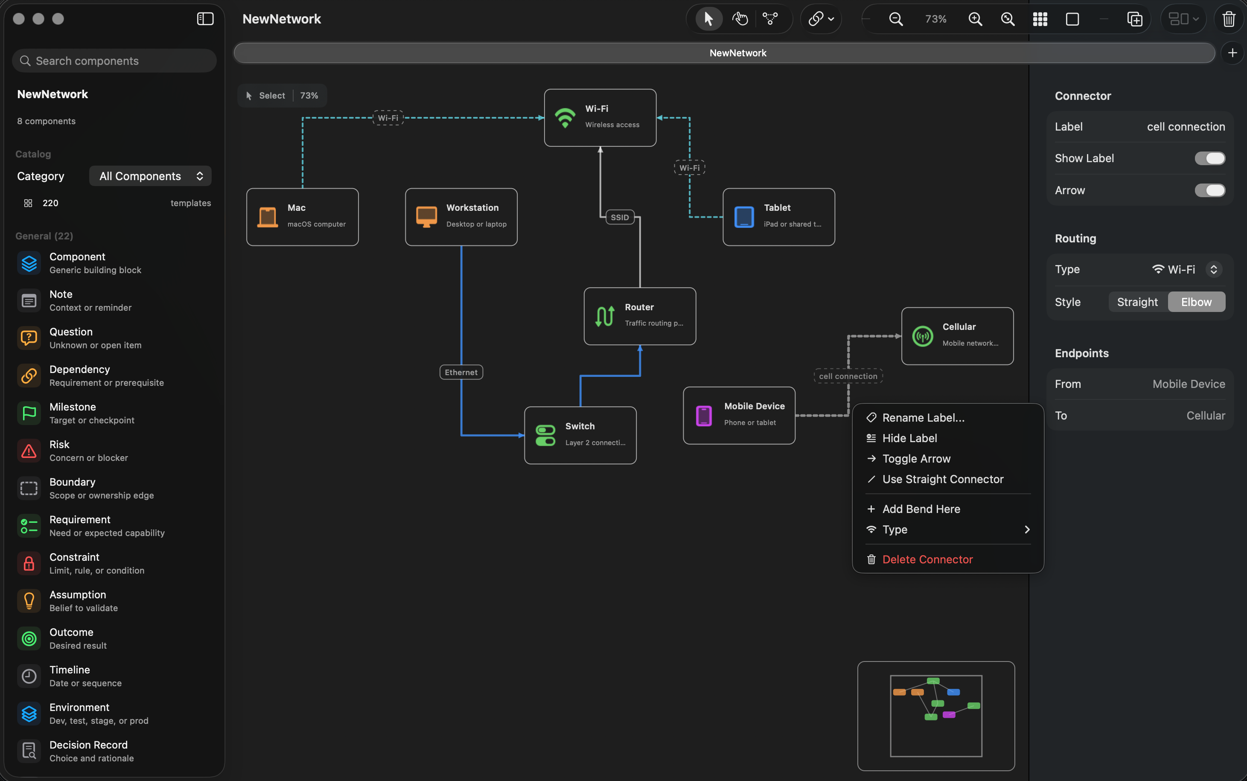The height and width of the screenshot is (781, 1247).
Task: Pick the Dependency link icon in catalog
Action: tap(29, 376)
